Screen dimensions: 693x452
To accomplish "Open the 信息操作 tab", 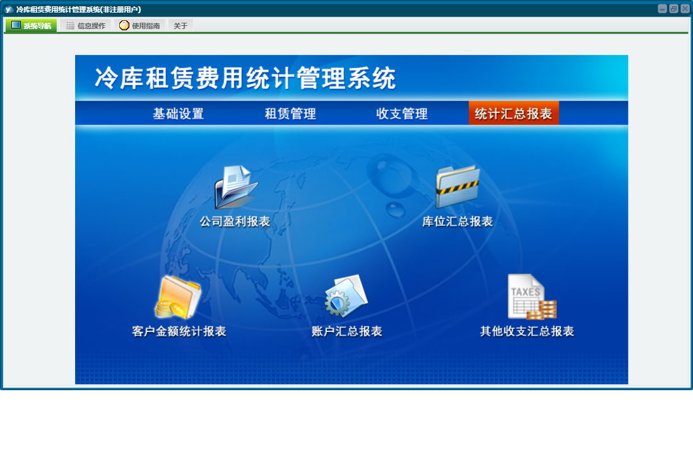I will pyautogui.click(x=86, y=26).
